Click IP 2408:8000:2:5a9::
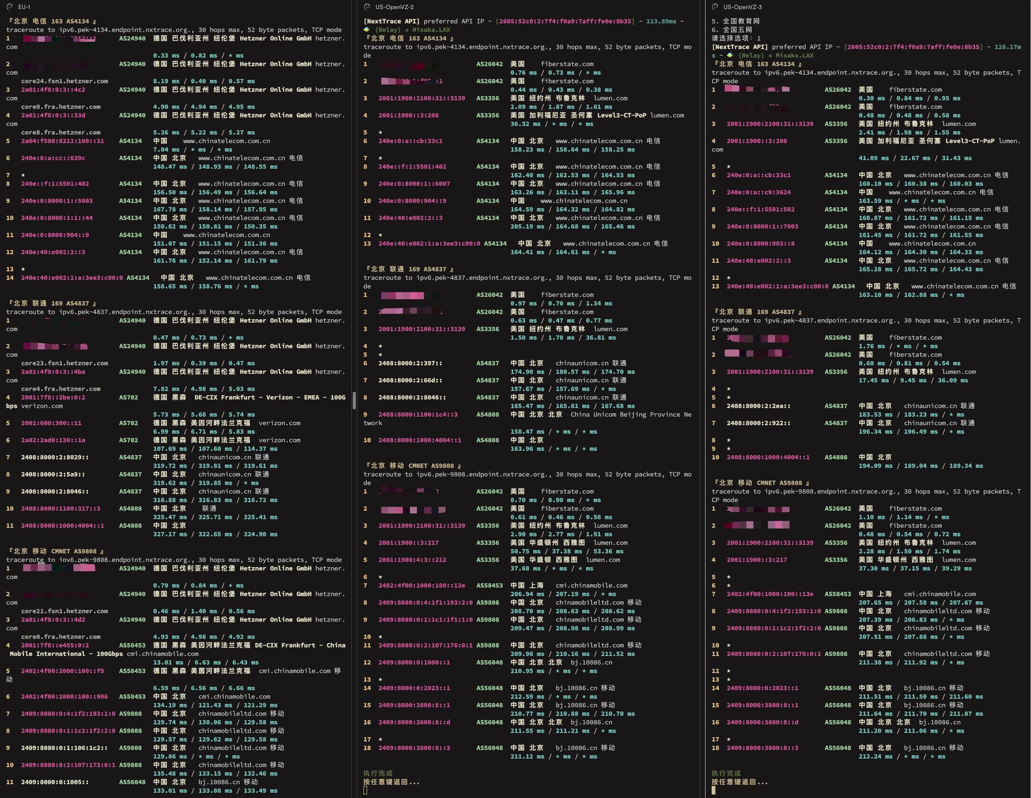The height and width of the screenshot is (798, 1031). pos(53,474)
